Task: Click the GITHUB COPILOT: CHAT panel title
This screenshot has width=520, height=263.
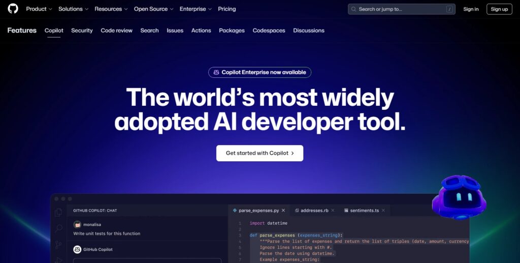Action: point(95,211)
